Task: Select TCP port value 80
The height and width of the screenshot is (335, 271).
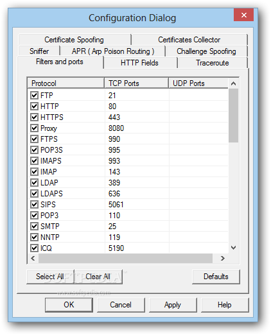Action: (112, 106)
